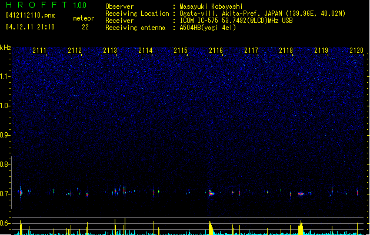Click the meteor count value 22
Viewport: 370px width, 235px height.
[85, 27]
